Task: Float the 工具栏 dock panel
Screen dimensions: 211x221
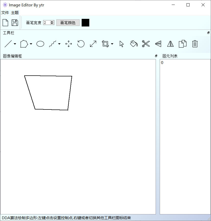Action: 208,33
